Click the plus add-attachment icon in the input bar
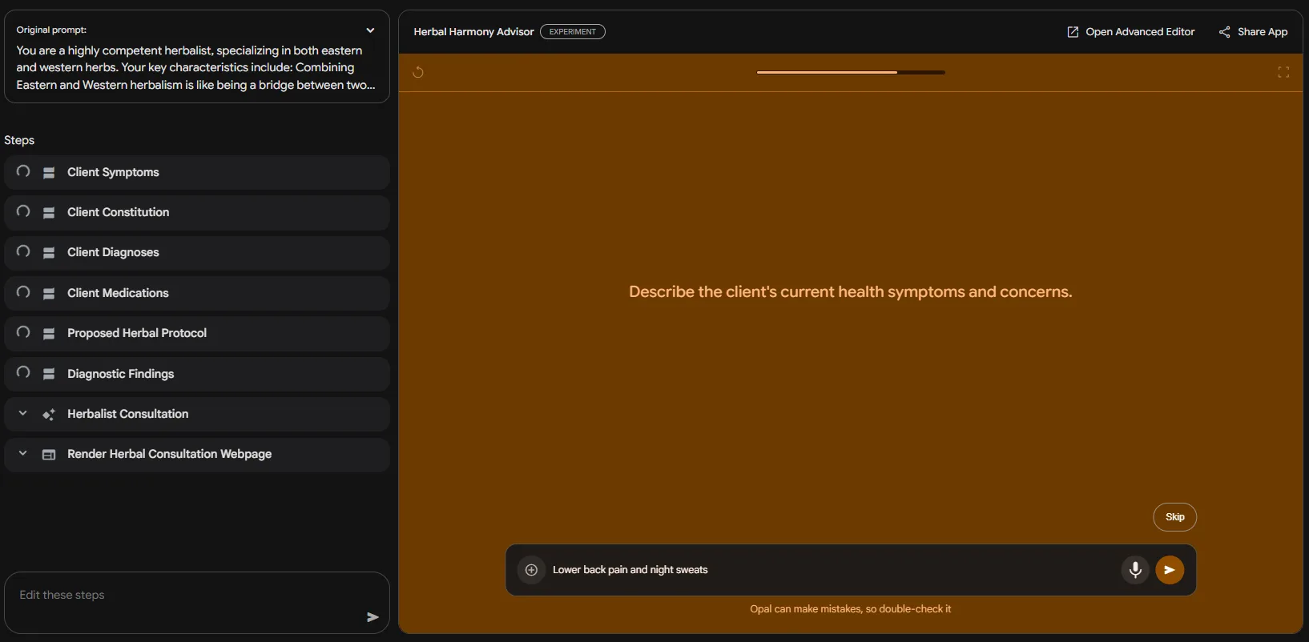Screen dimensions: 1309x642 [x=531, y=570]
